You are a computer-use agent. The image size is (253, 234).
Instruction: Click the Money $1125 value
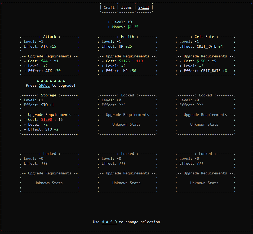[133, 27]
